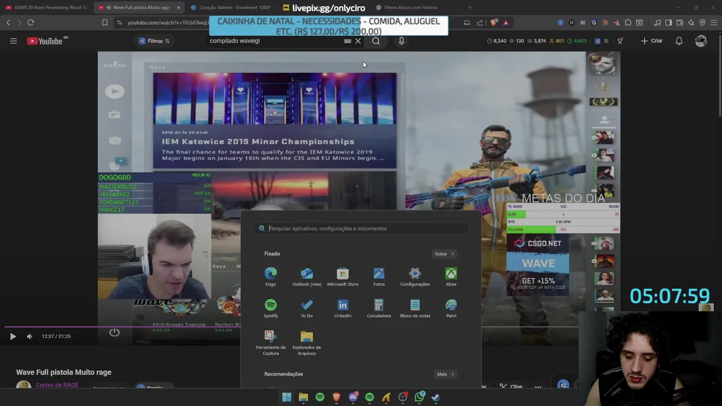Open the To Do app
This screenshot has width=722, height=406.
click(307, 308)
